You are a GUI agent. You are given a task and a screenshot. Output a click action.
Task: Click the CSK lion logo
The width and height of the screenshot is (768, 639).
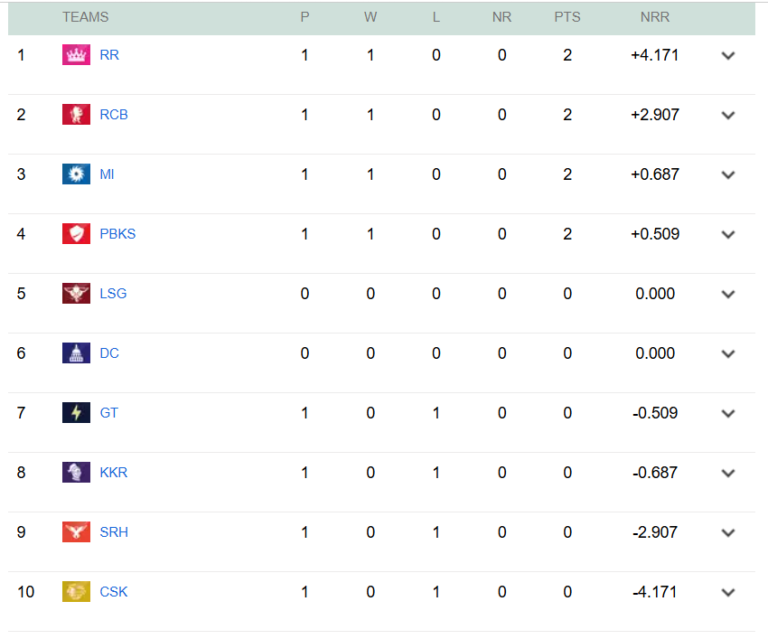pos(76,592)
